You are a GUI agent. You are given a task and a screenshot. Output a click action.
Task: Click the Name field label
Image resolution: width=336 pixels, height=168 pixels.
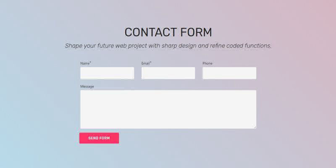pos(85,63)
